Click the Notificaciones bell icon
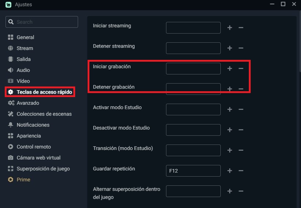This screenshot has width=301, height=208. pyautogui.click(x=11, y=125)
